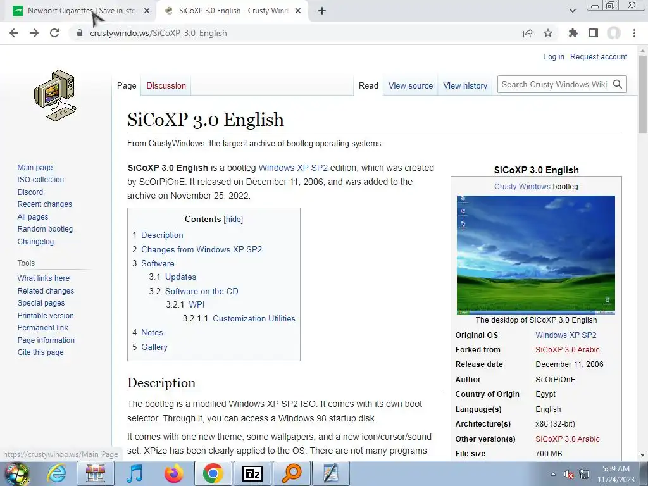Open Random bootleg link
The width and height of the screenshot is (648, 486).
[x=45, y=229]
